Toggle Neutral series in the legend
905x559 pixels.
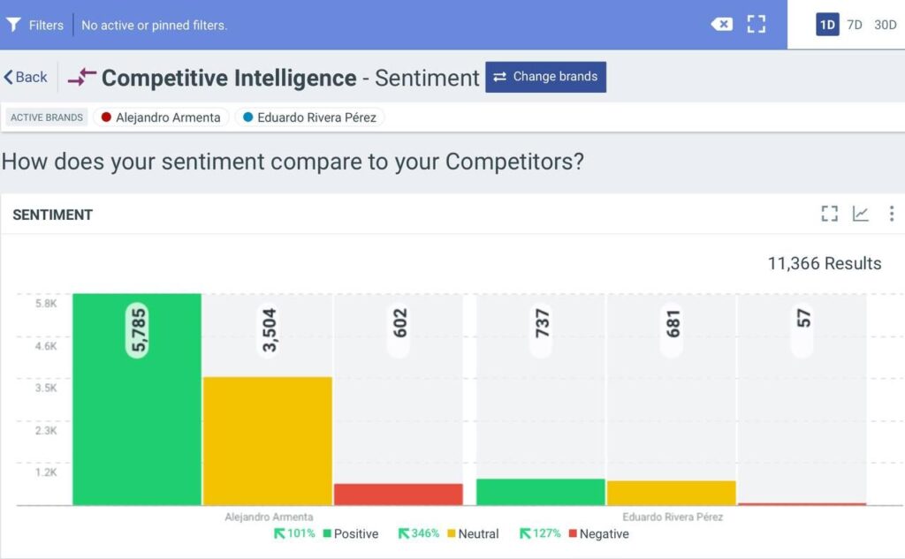(477, 534)
